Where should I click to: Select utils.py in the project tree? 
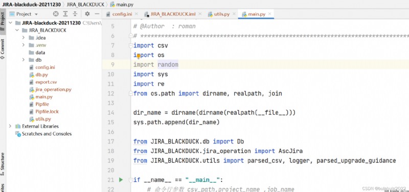tap(43, 119)
